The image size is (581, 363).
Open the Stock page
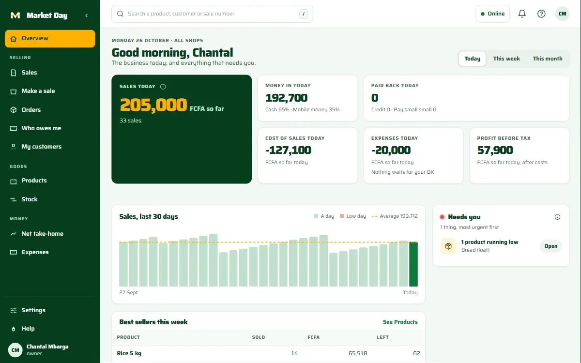(50, 199)
